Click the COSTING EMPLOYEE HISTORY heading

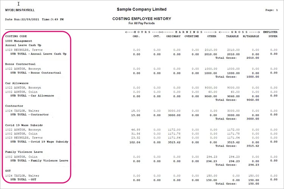(x=142, y=19)
